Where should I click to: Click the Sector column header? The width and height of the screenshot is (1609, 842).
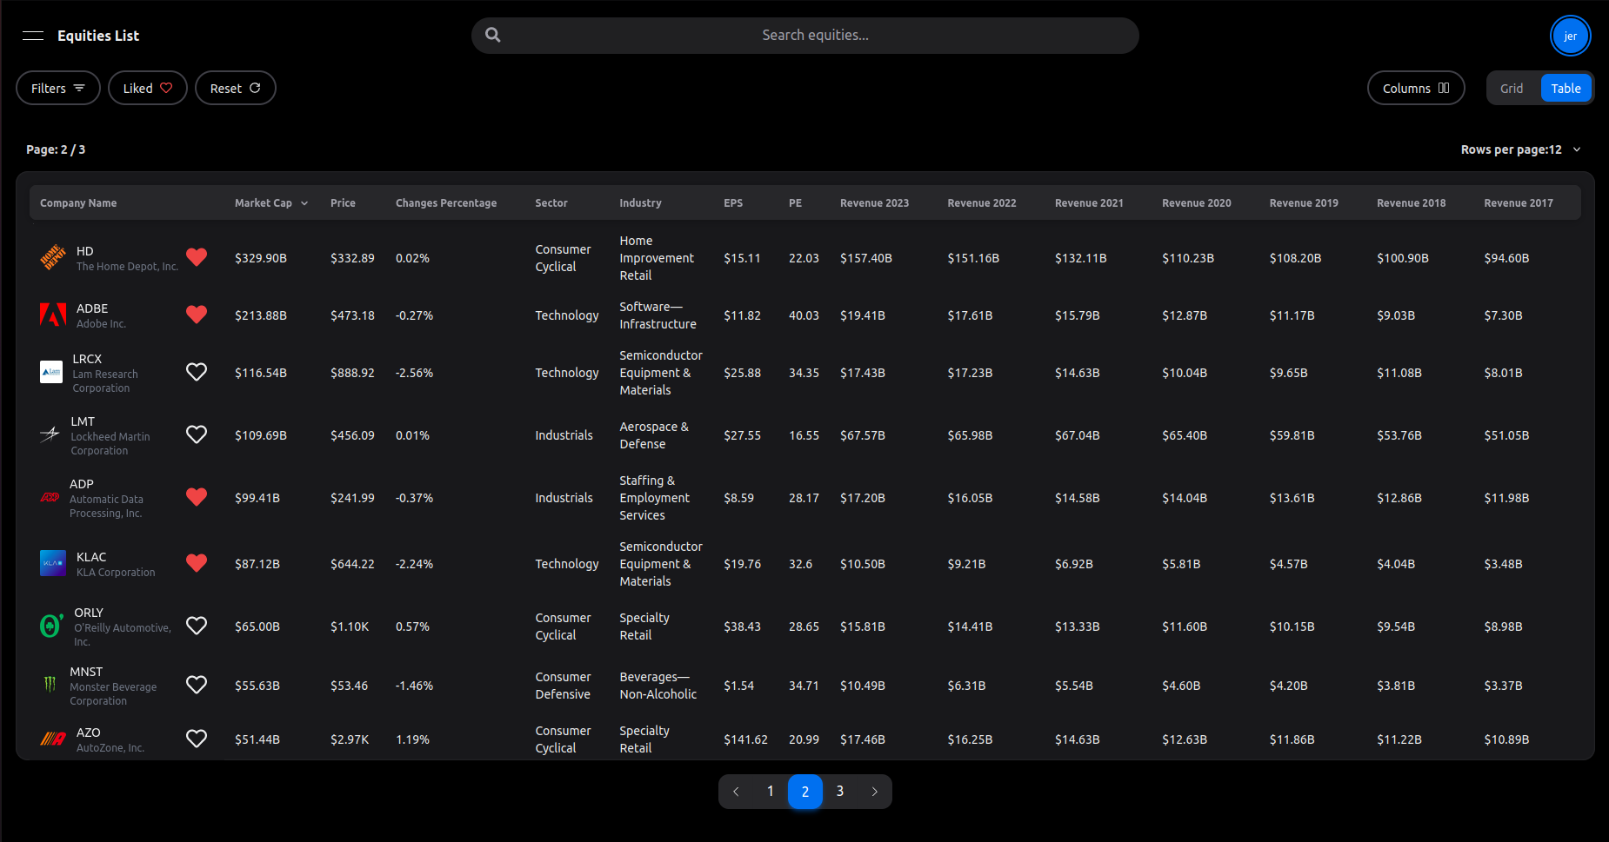click(x=551, y=203)
